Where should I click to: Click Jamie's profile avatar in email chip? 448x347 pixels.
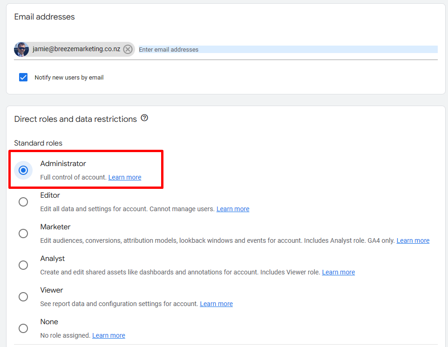[x=21, y=49]
